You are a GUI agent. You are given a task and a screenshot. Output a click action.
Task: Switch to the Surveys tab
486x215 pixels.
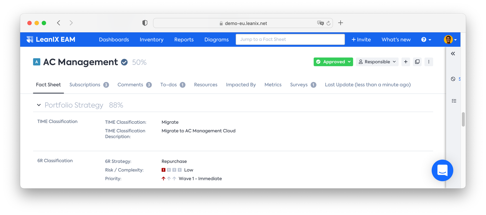pyautogui.click(x=303, y=85)
